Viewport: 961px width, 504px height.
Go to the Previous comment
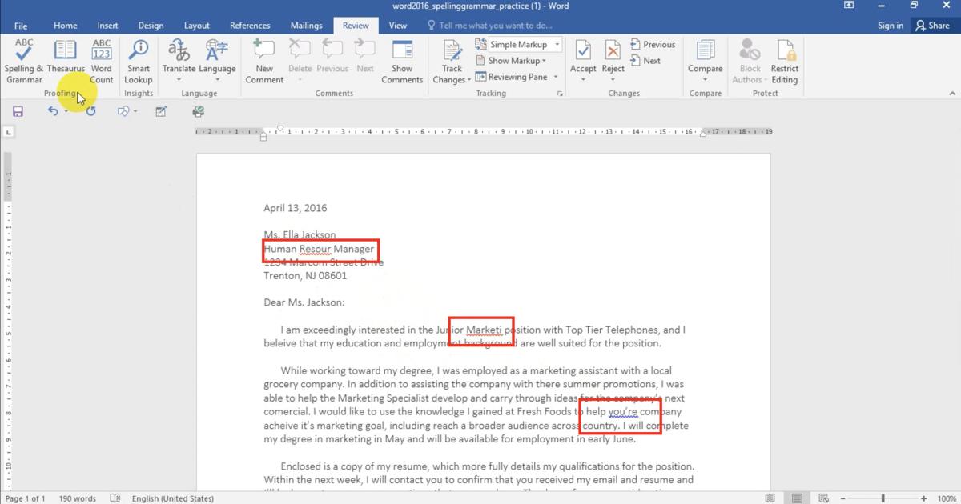click(332, 56)
